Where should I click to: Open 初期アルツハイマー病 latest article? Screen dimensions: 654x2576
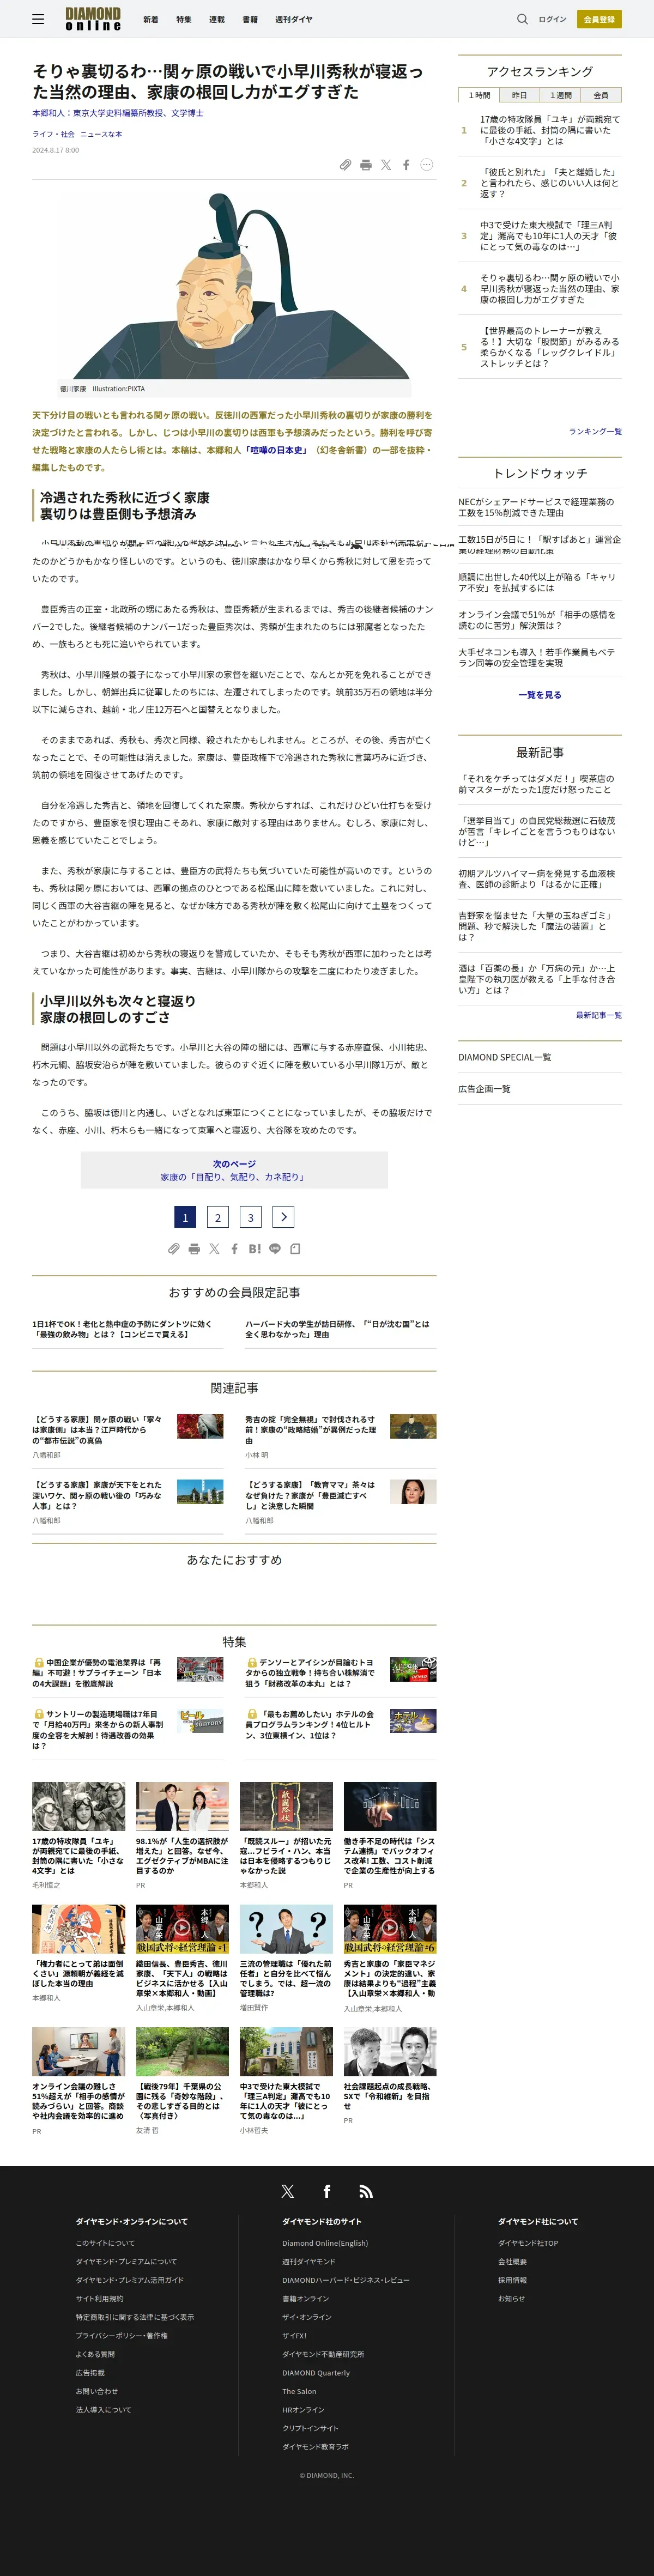(538, 879)
